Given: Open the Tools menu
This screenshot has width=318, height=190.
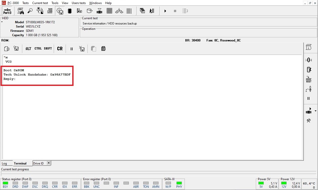Looking at the screenshot, I should (x=55, y=3).
